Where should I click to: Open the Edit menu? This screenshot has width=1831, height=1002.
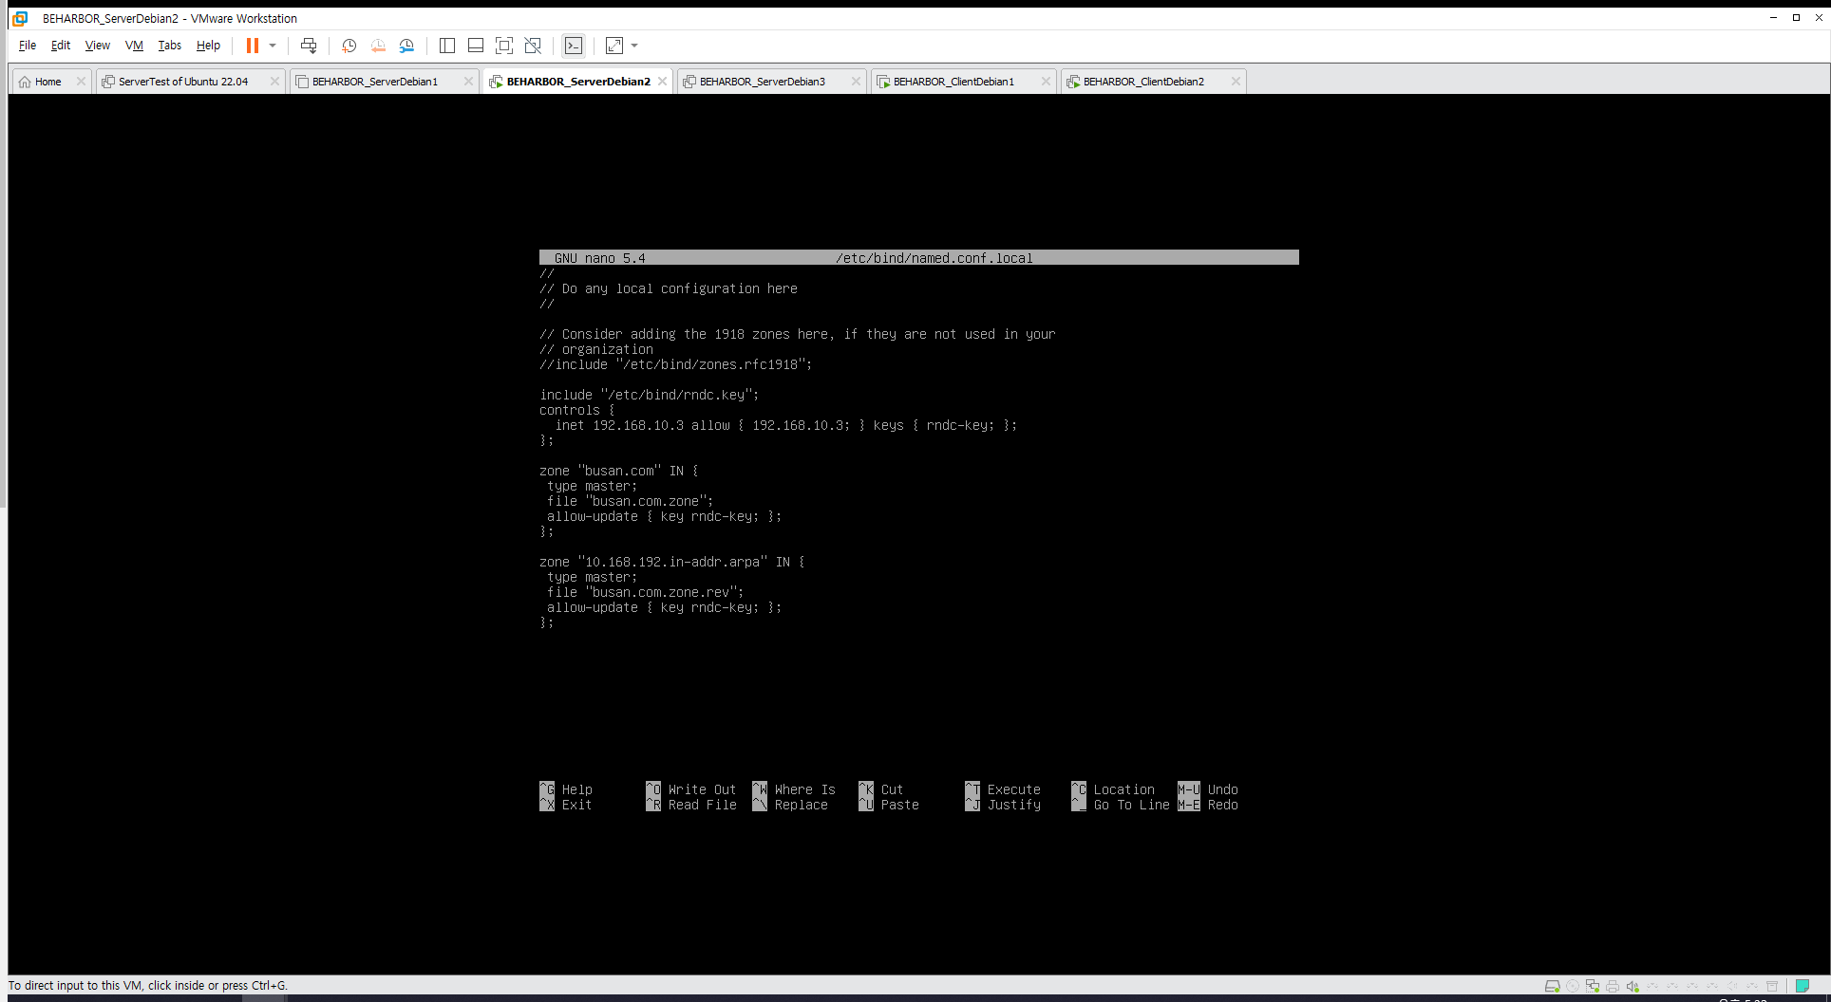(61, 46)
